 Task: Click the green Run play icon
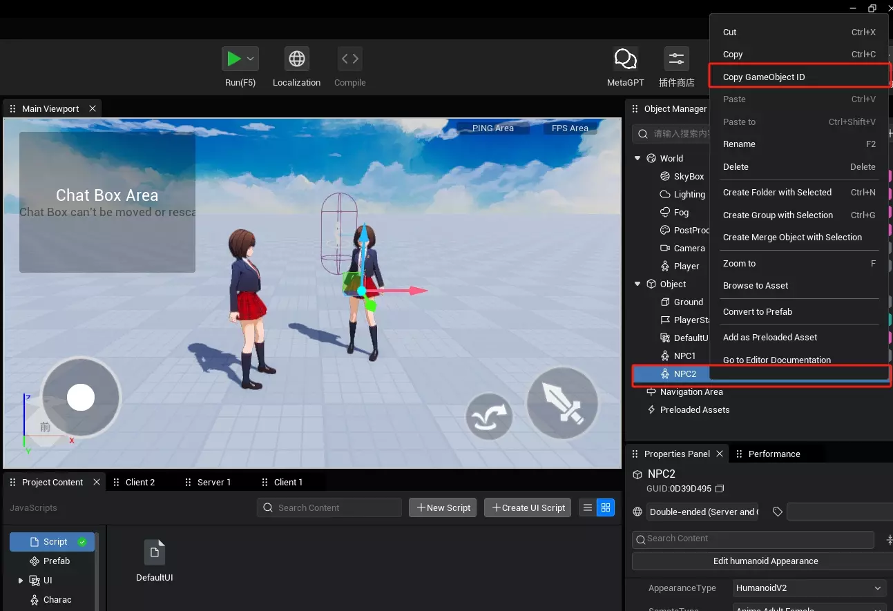coord(235,59)
